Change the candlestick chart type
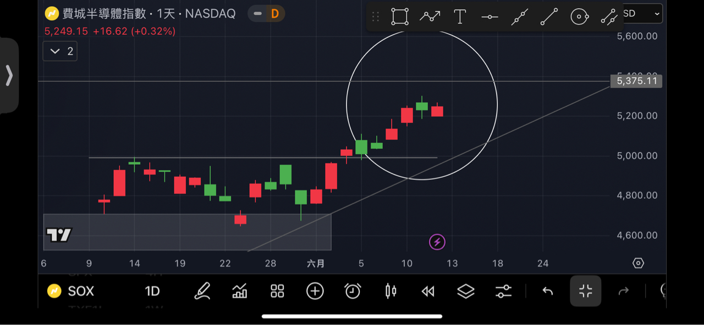This screenshot has height=325, width=704. point(391,291)
